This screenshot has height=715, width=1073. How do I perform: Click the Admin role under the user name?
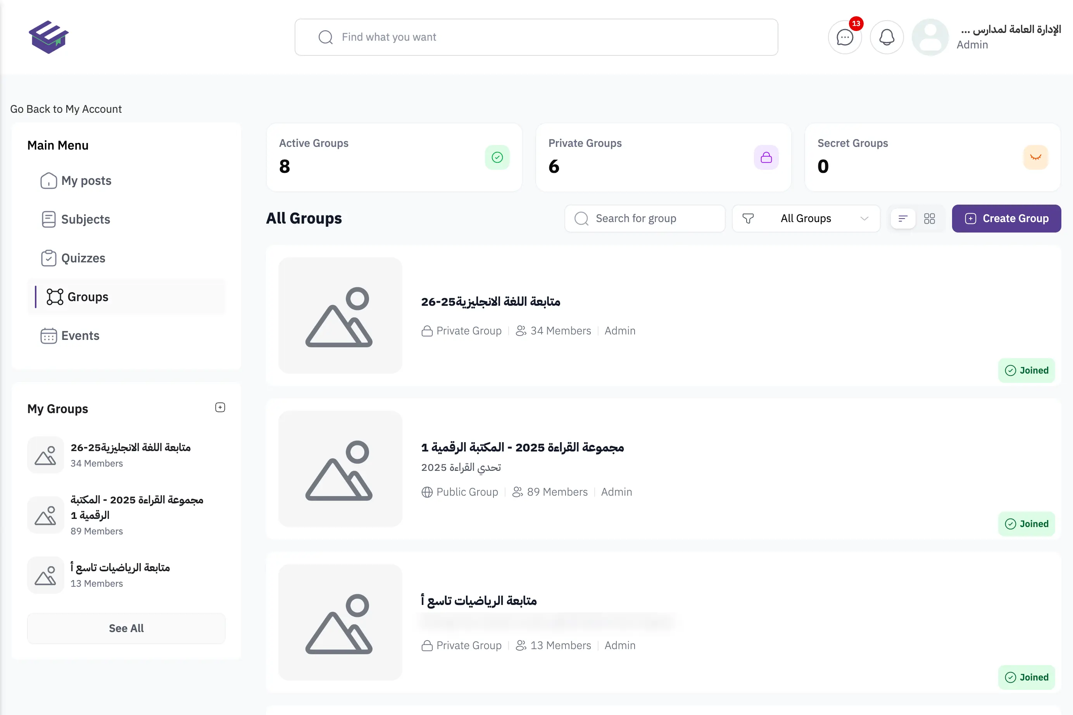(x=972, y=45)
